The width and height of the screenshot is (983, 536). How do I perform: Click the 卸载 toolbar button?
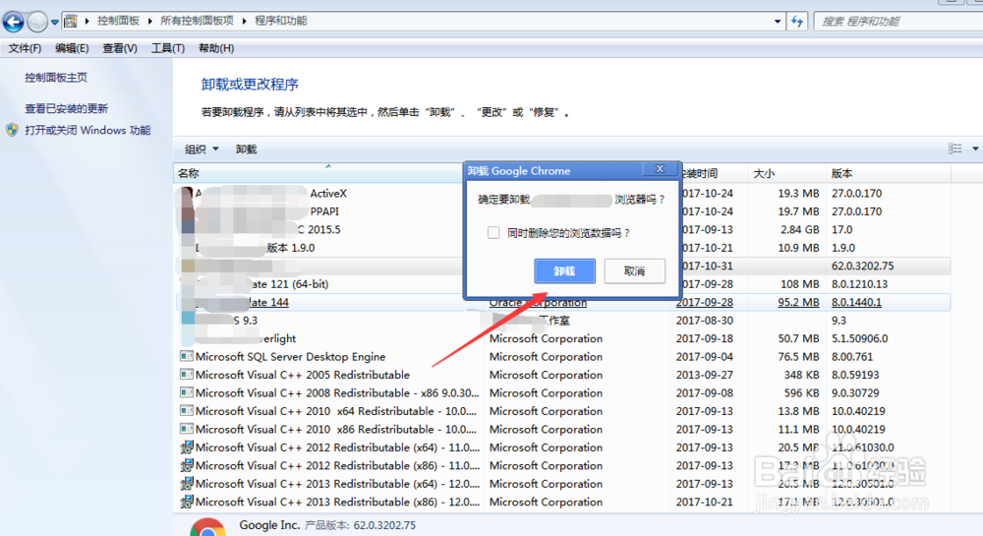pos(247,149)
